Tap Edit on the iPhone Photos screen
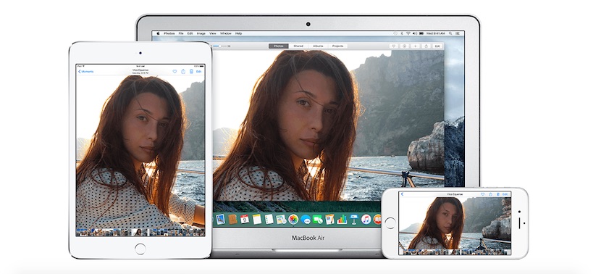This screenshot has width=601, height=274. pyautogui.click(x=505, y=194)
